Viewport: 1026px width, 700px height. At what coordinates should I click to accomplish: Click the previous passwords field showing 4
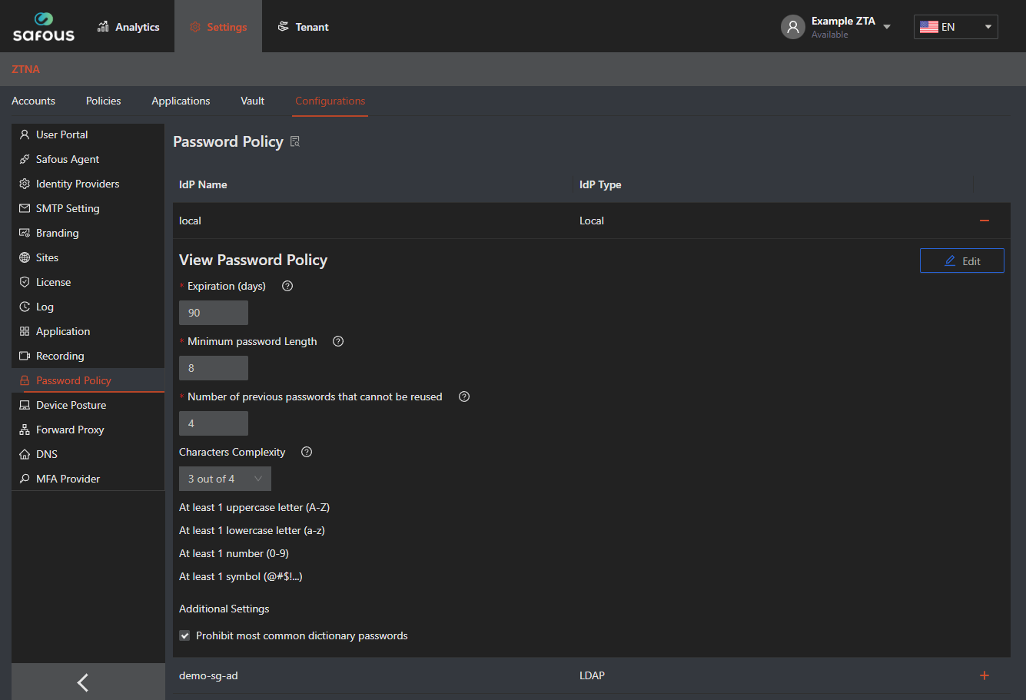coord(214,423)
